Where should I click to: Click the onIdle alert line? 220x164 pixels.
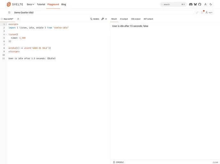tap(30, 48)
